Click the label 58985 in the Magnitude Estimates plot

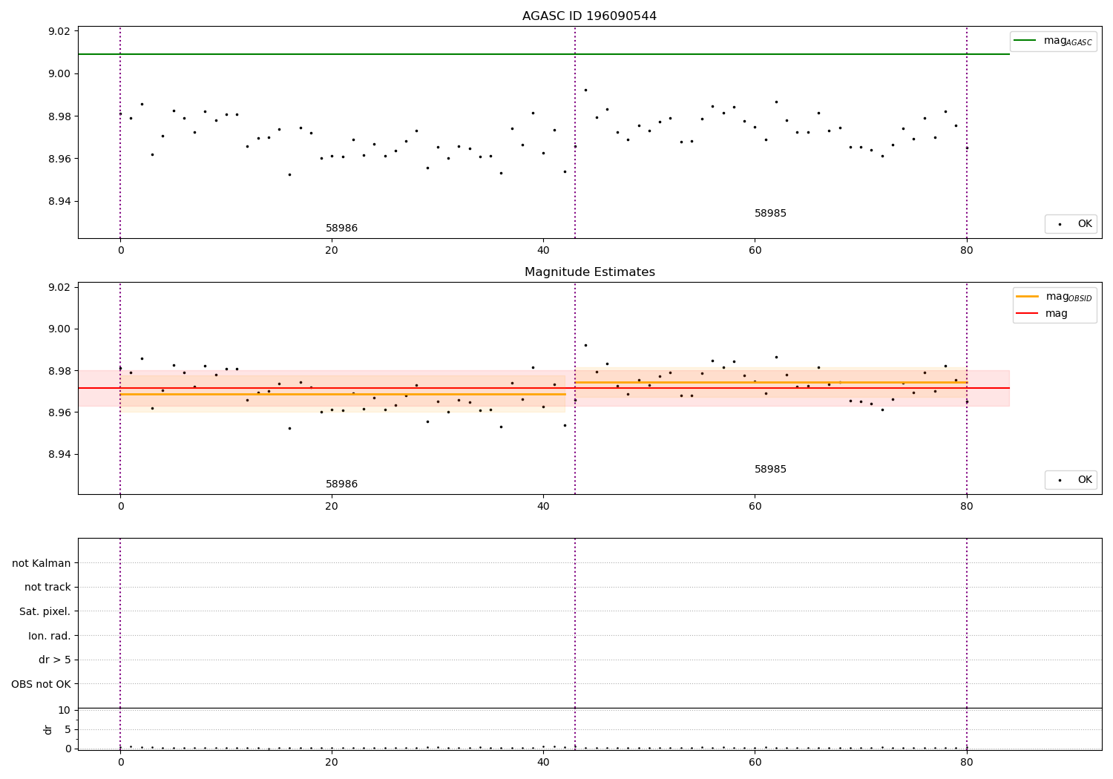pyautogui.click(x=770, y=469)
